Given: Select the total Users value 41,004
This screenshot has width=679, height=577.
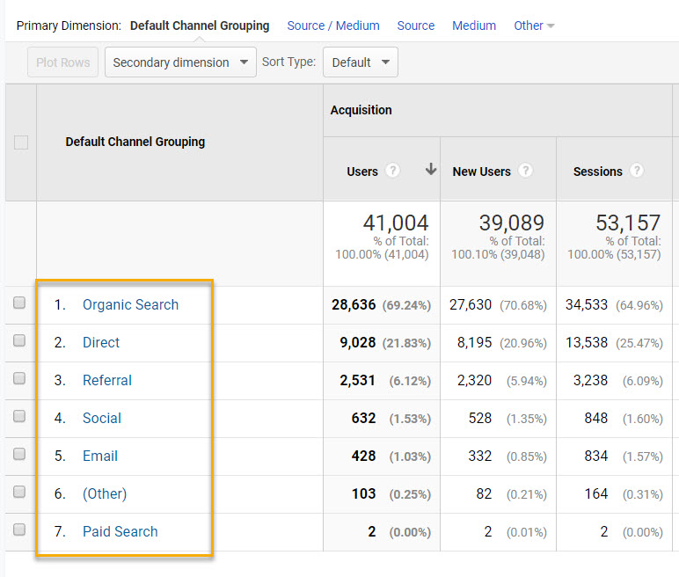Looking at the screenshot, I should (396, 223).
